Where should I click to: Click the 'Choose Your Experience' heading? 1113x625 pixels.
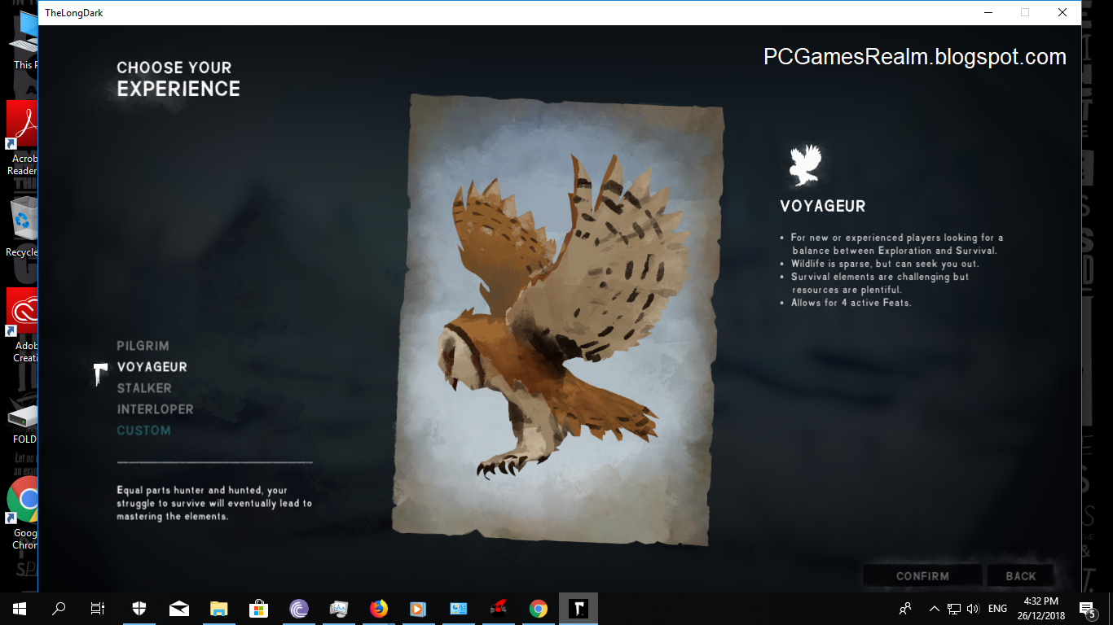click(x=178, y=79)
